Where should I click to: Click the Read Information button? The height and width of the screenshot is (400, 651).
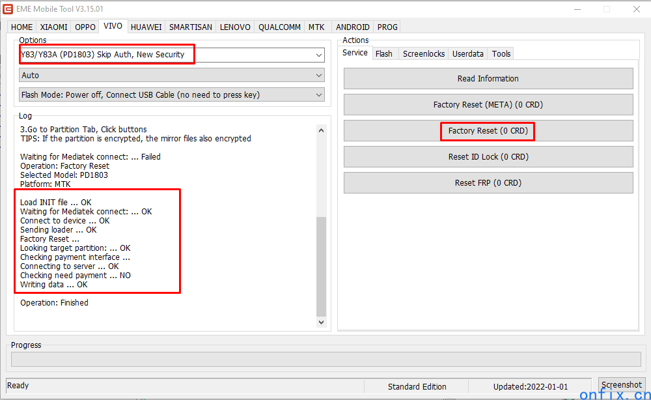(x=488, y=79)
